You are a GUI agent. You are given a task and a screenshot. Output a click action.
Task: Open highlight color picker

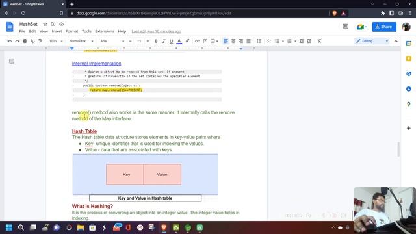[187, 41]
